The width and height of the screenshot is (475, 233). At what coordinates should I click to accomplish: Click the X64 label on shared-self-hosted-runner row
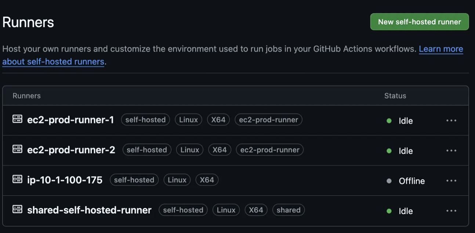pyautogui.click(x=256, y=210)
